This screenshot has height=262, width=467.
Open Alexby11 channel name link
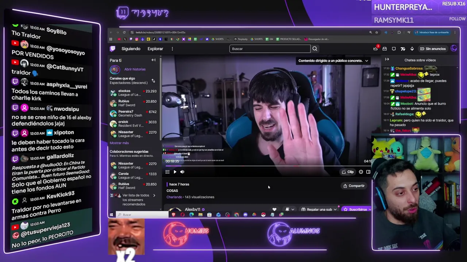[x=193, y=210]
